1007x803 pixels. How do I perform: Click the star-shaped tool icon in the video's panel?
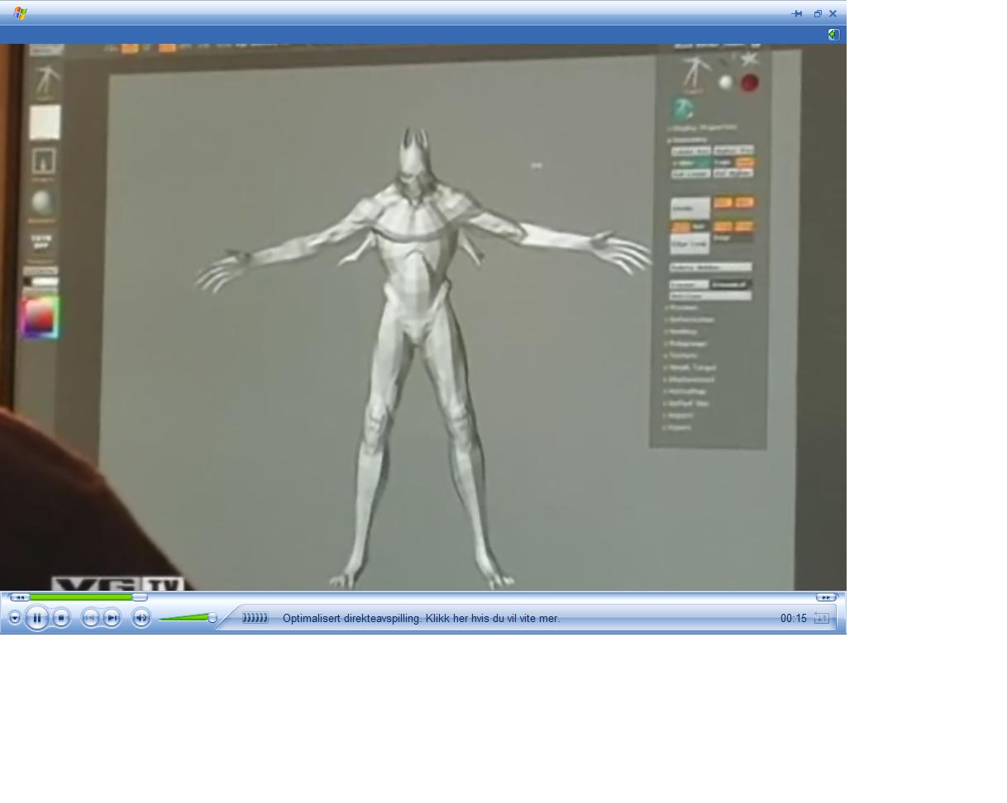click(749, 59)
